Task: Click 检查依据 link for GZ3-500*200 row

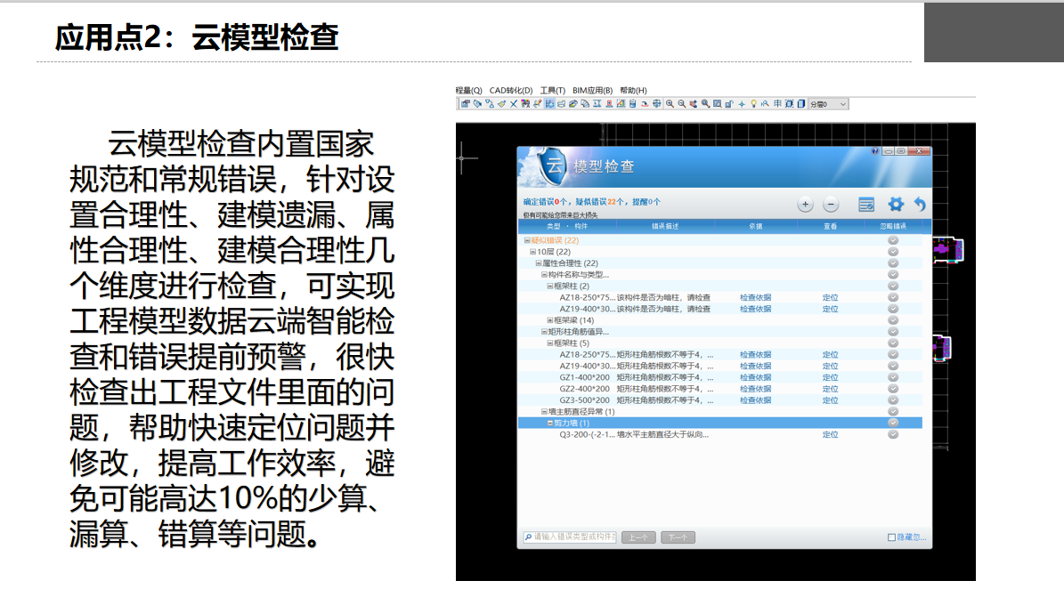Action: pos(755,400)
